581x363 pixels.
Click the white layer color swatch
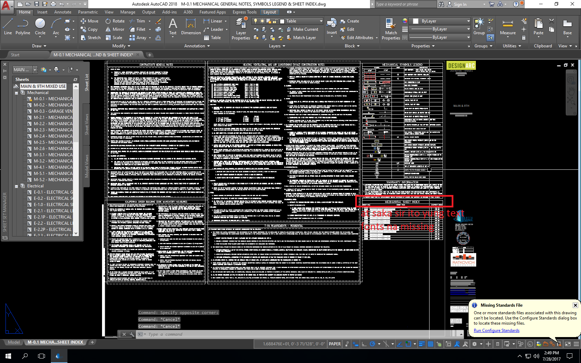point(282,21)
